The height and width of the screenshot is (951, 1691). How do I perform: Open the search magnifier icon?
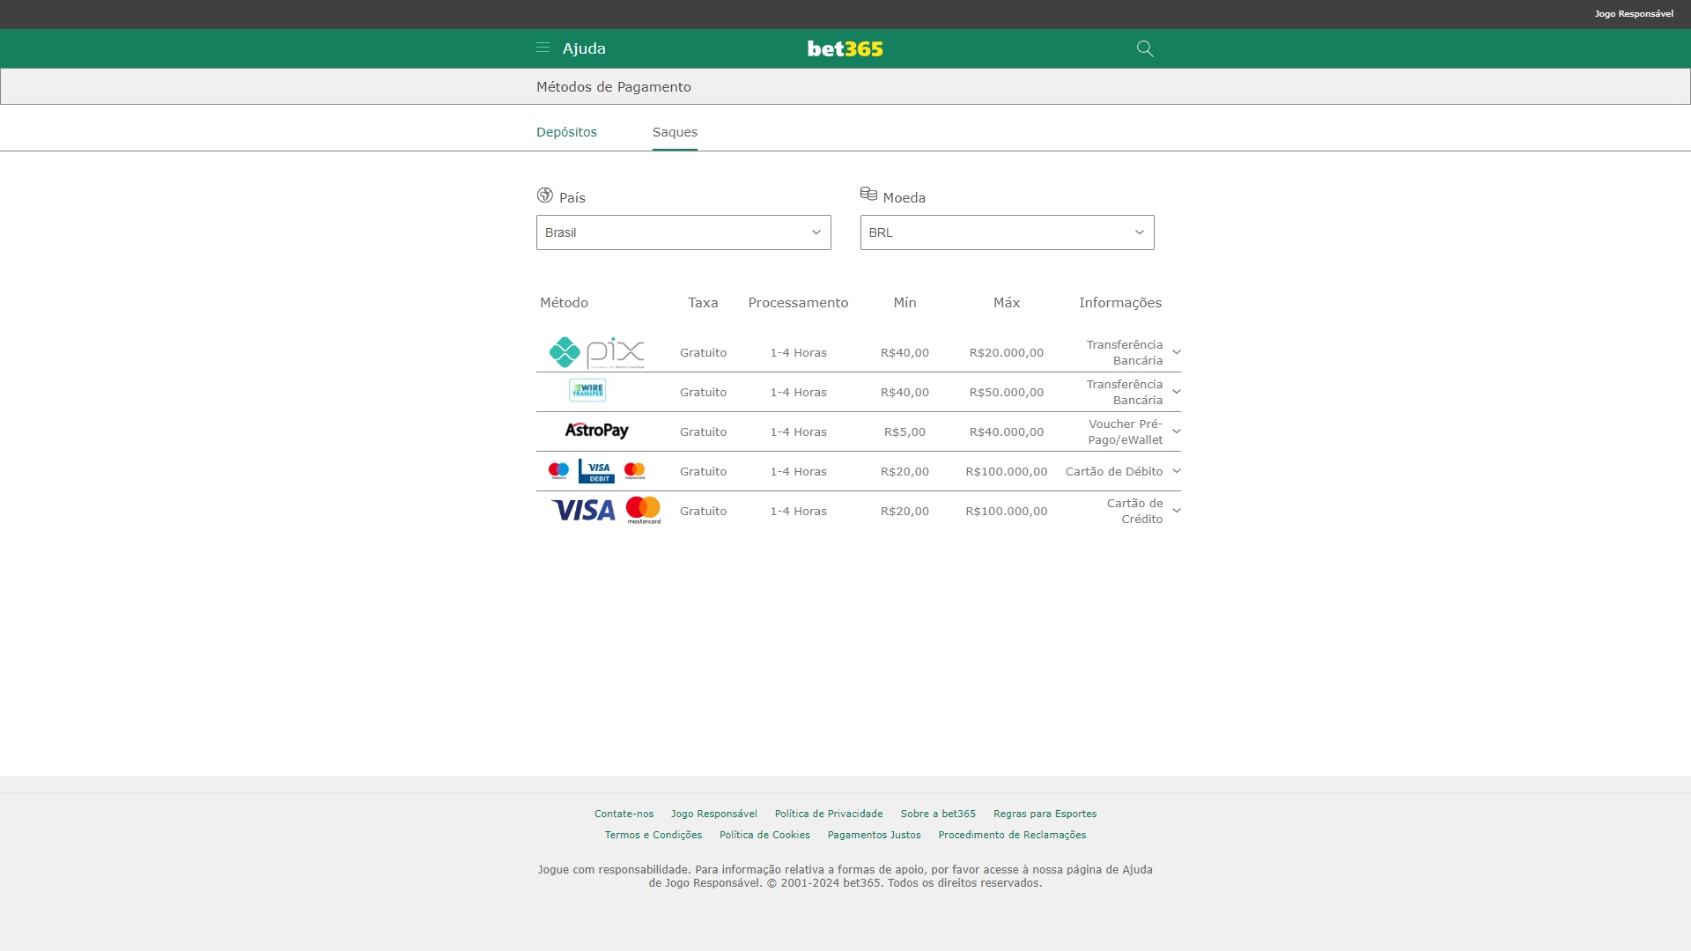(x=1144, y=48)
